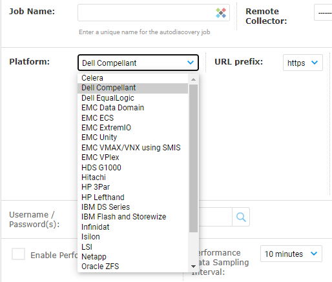Select Isilon in platform list

(x=133, y=237)
